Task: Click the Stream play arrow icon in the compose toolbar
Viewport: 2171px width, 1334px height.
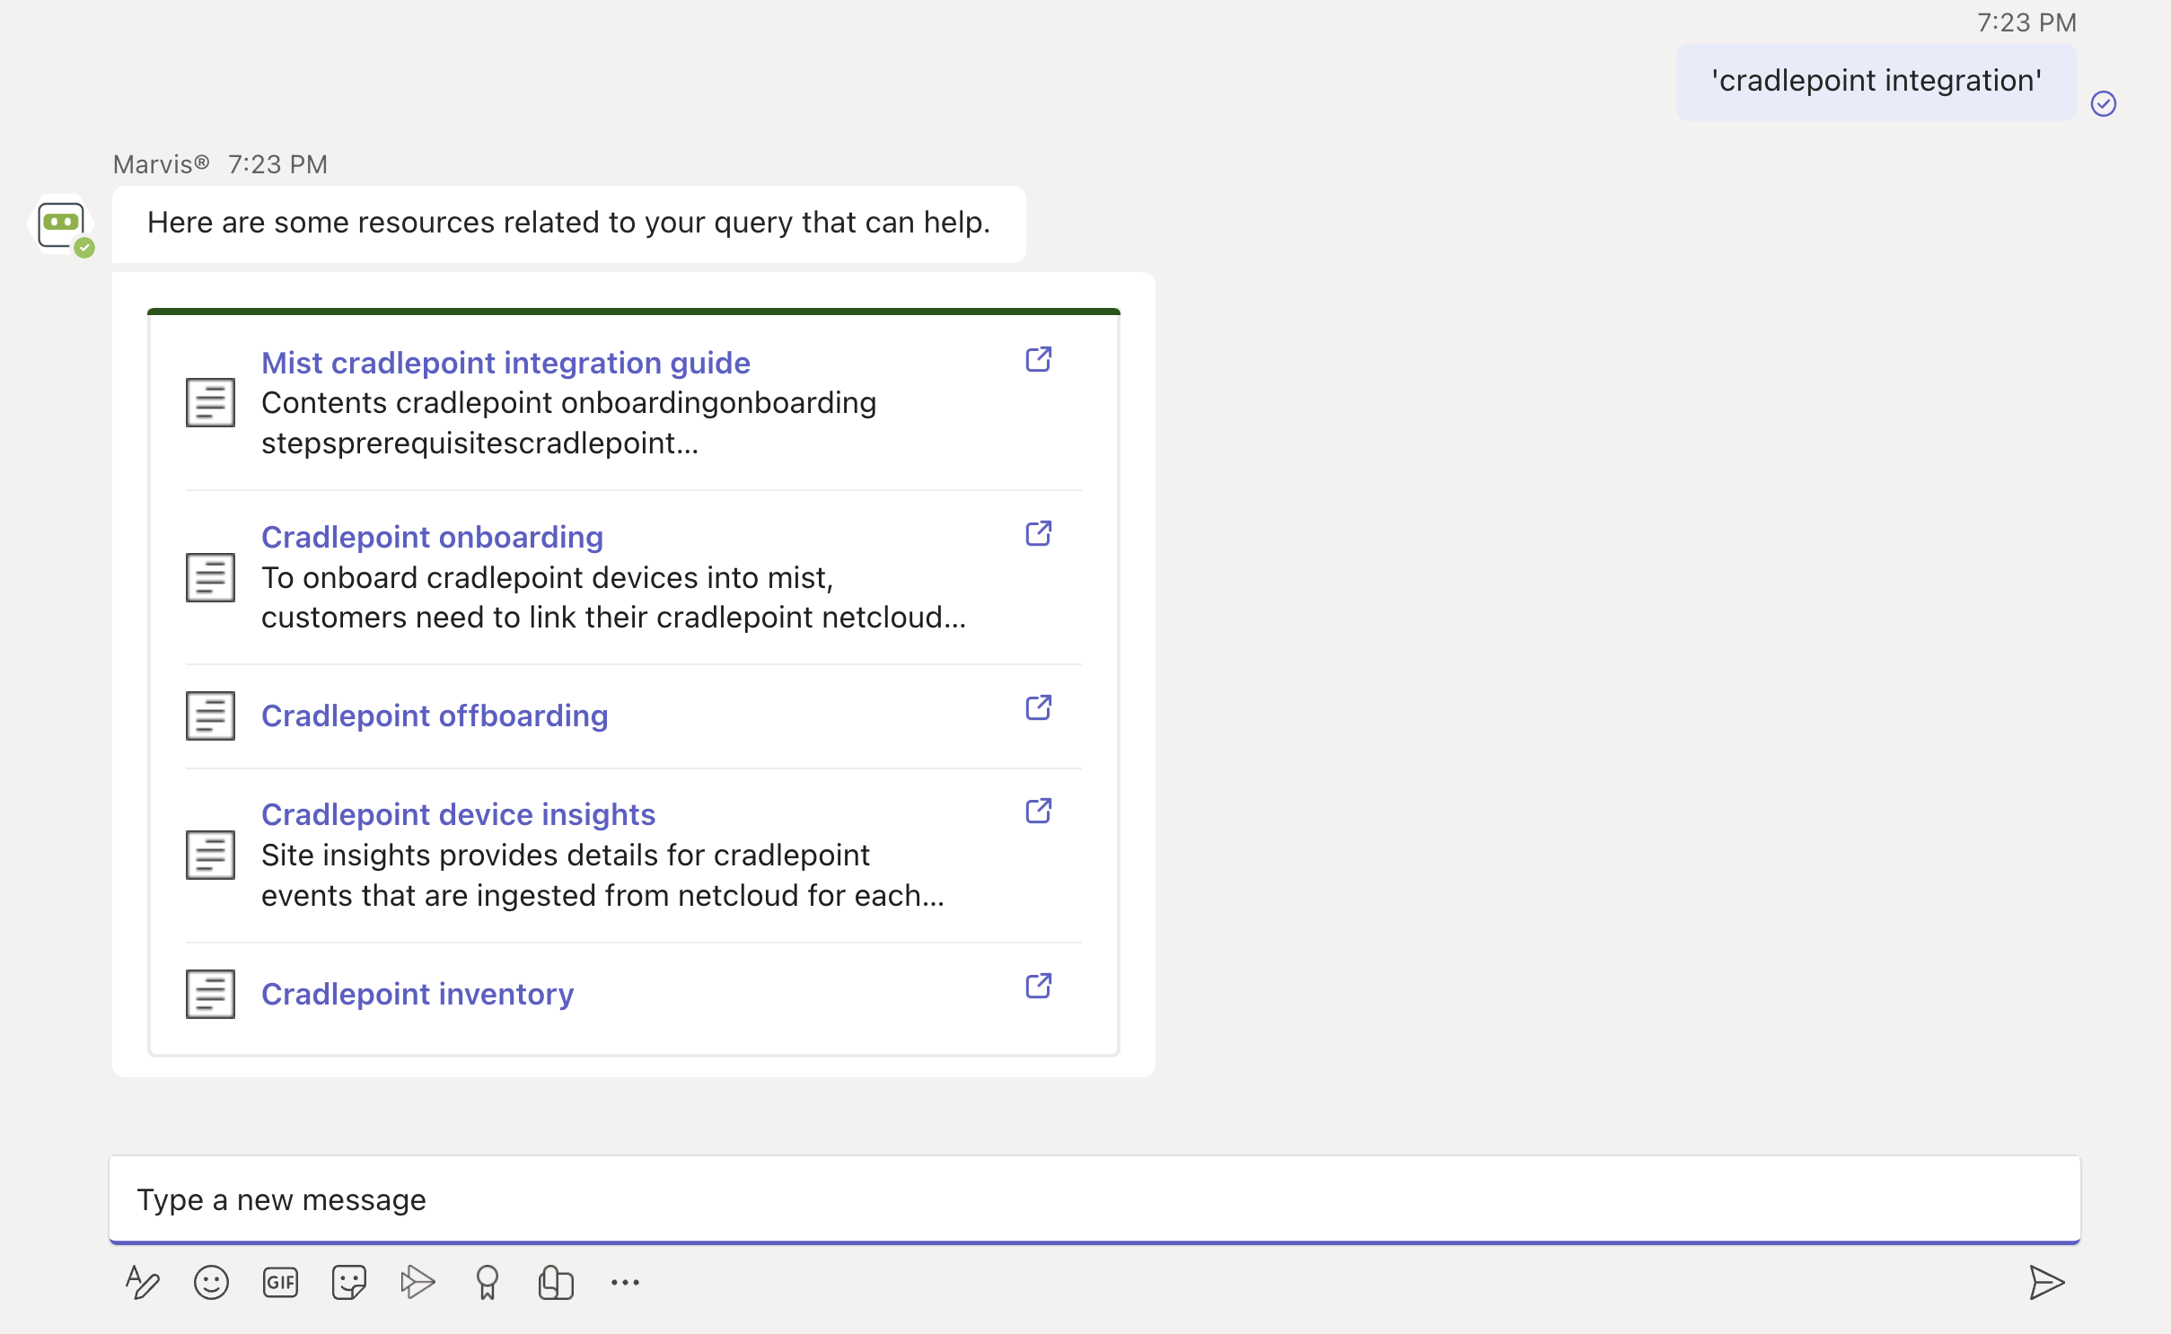Action: pos(417,1282)
